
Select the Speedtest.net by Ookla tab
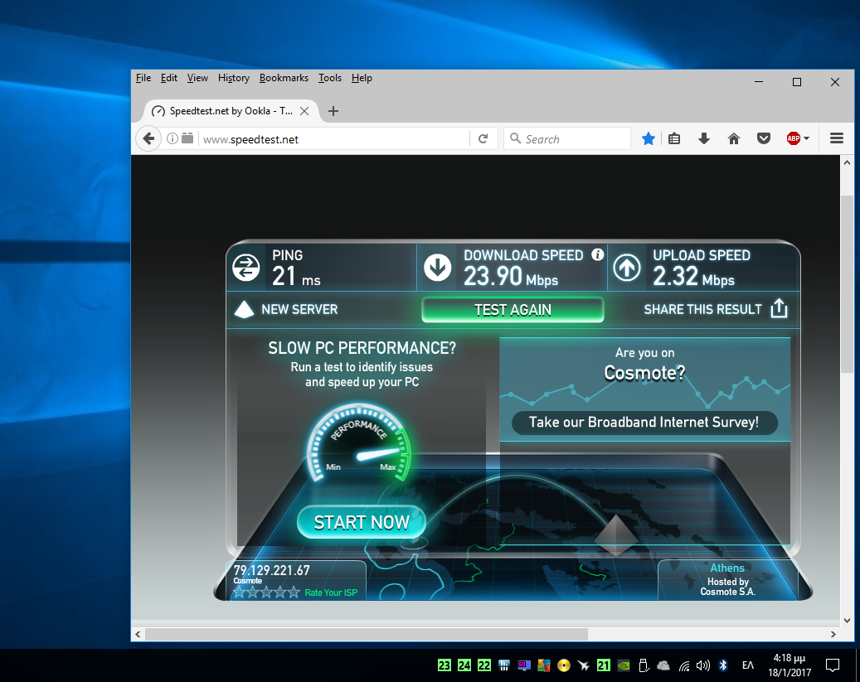(231, 111)
